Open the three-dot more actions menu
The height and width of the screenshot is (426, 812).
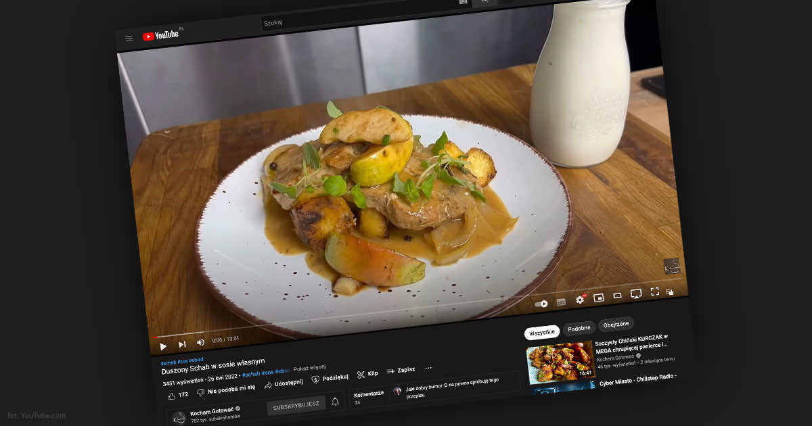tap(428, 368)
